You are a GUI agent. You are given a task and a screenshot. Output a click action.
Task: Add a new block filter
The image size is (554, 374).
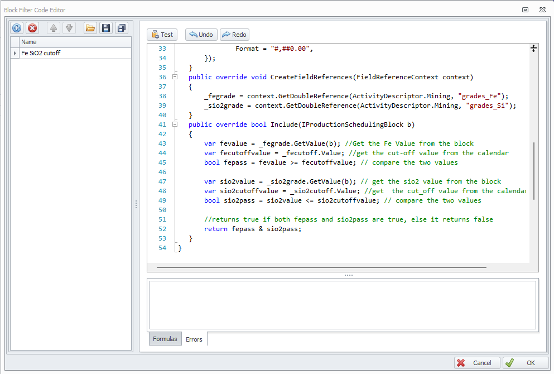pos(17,28)
